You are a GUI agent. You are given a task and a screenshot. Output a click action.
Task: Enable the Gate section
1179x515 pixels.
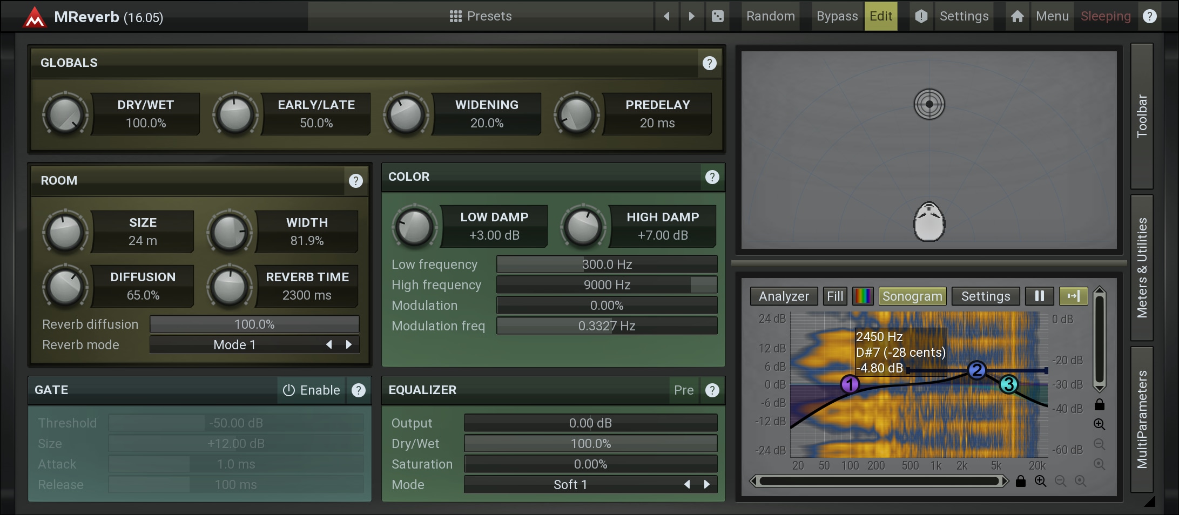(x=312, y=390)
